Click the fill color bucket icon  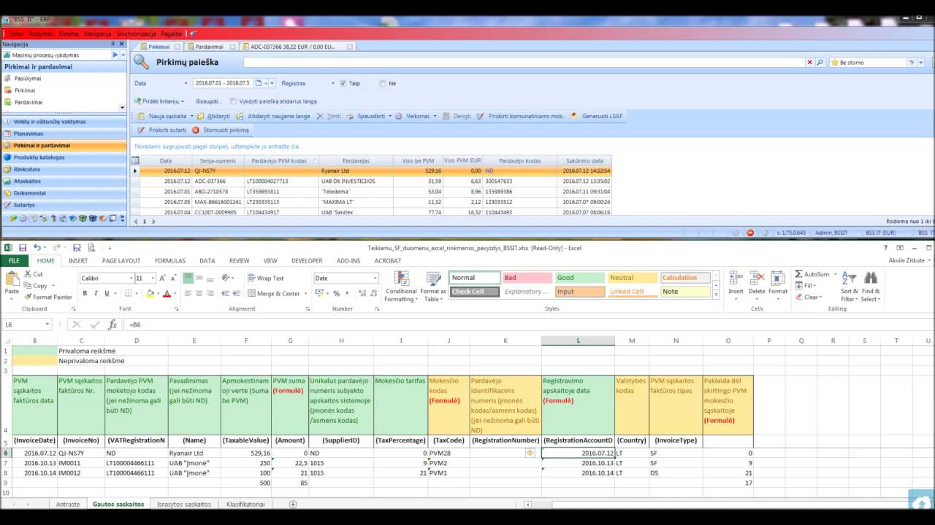(150, 293)
